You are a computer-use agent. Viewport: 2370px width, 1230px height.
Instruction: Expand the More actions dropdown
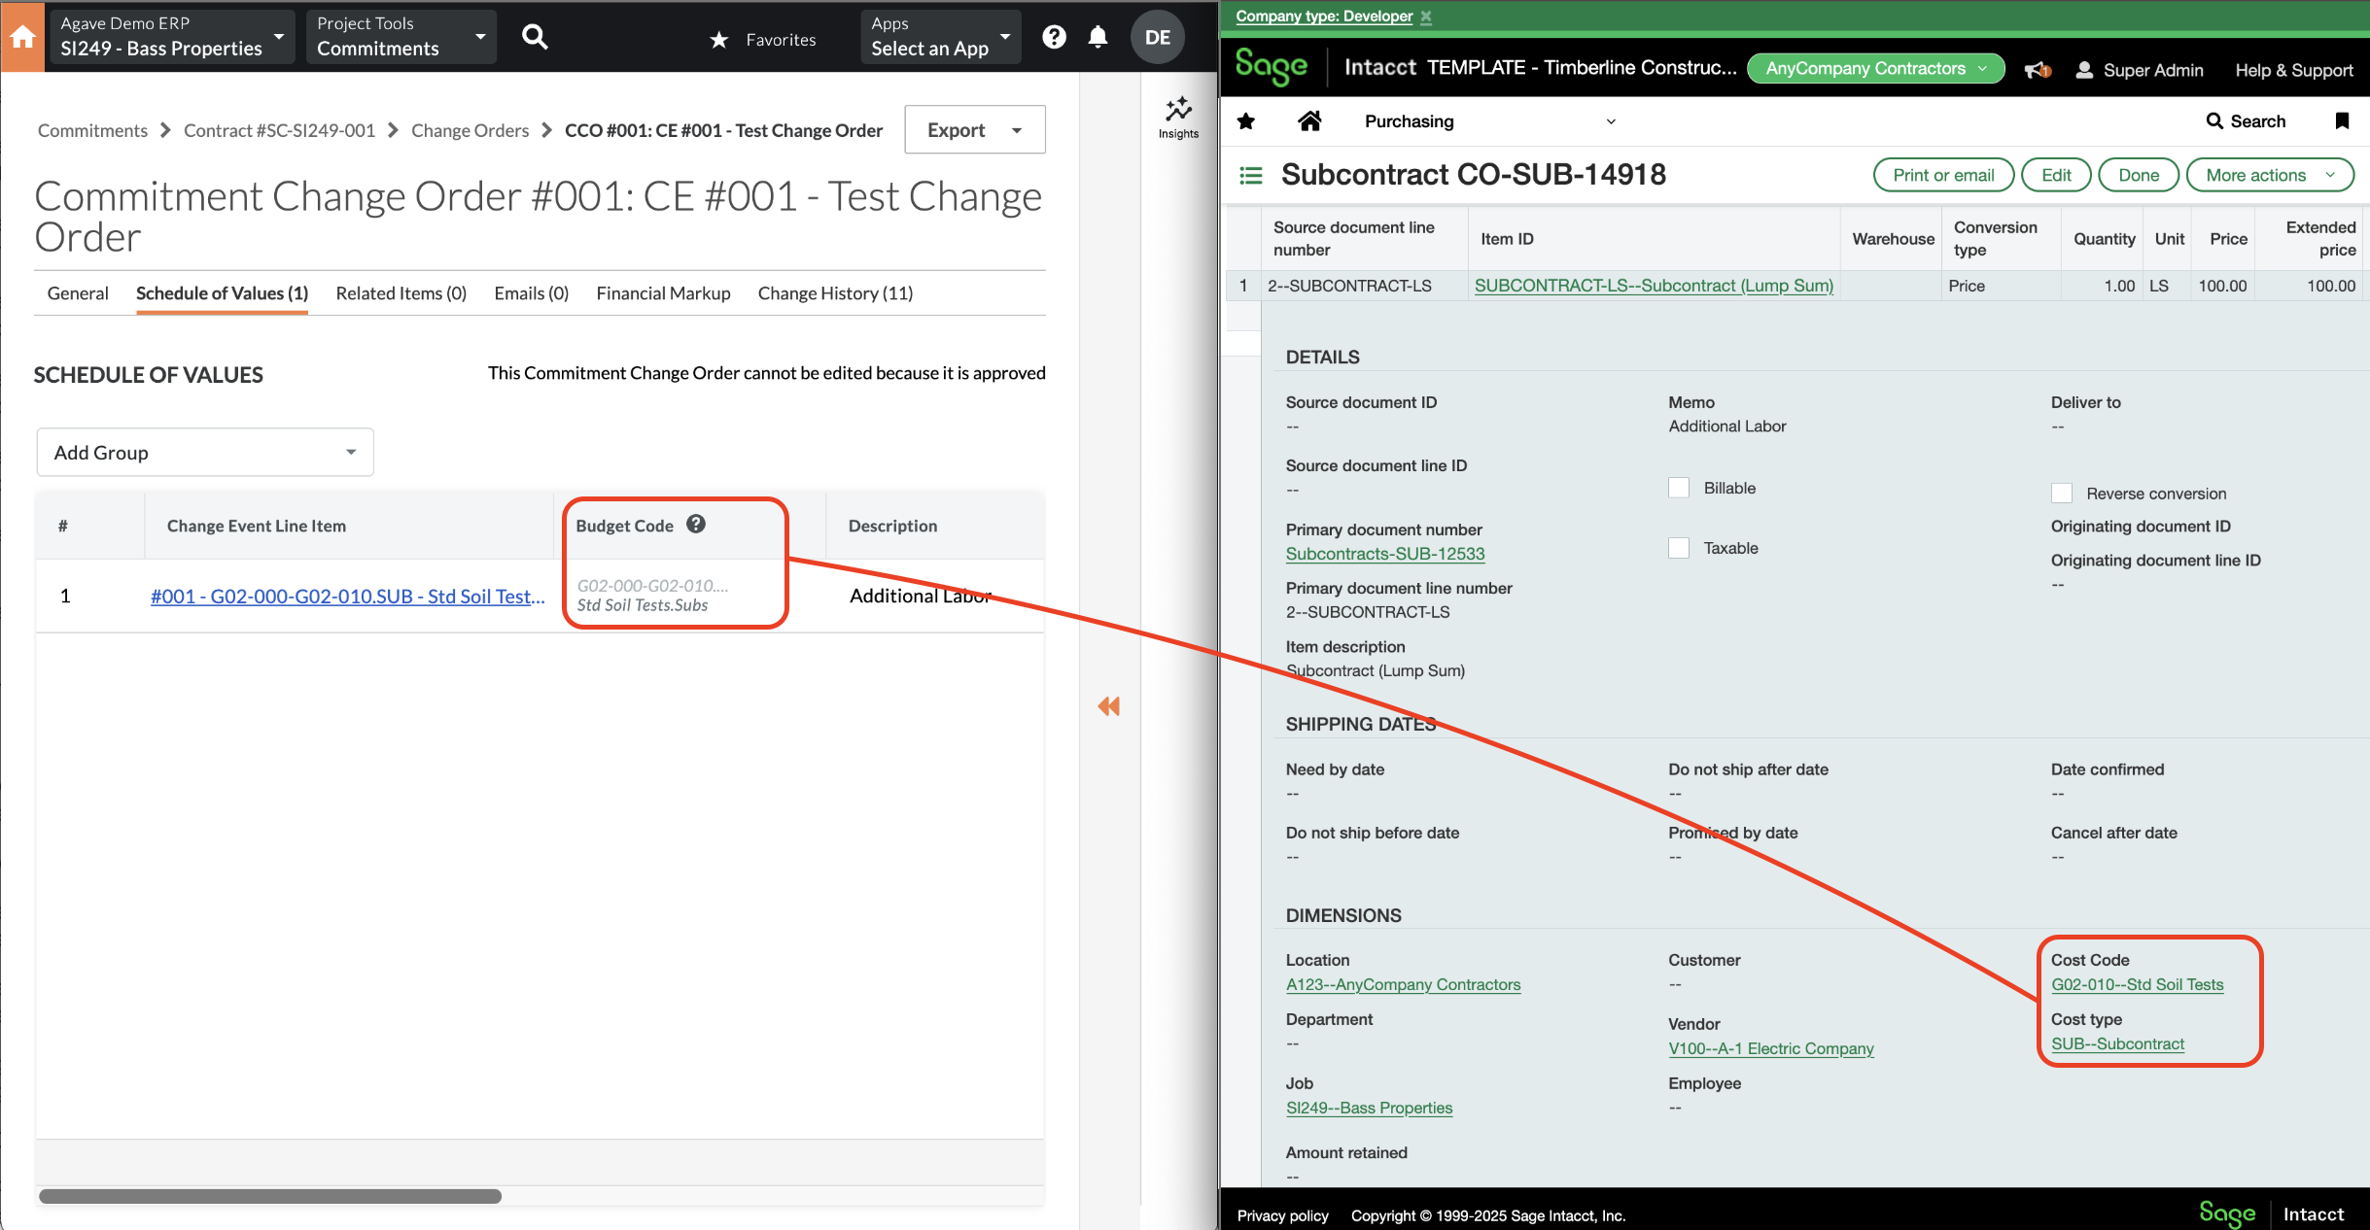(2269, 175)
